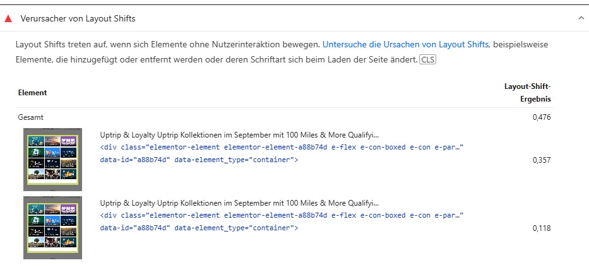
Task: Open the first element screenshot thumbnail
Action: 53,159
